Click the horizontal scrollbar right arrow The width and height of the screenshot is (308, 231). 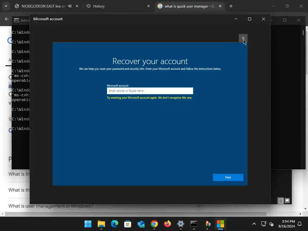point(300,214)
